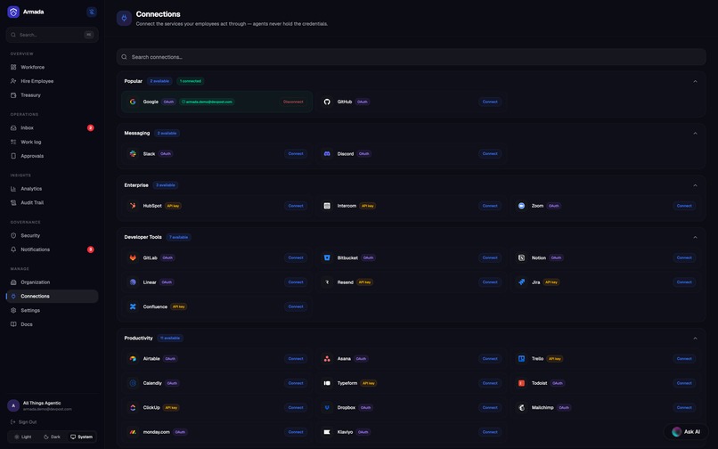
Task: Collapse the Productivity section
Action: (695, 339)
